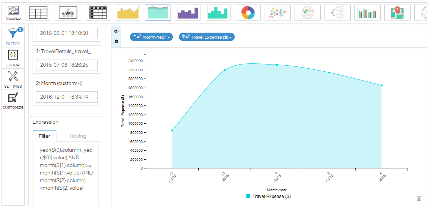Click the trash delete icon
This screenshot has height=206, width=428.
coord(116,41)
